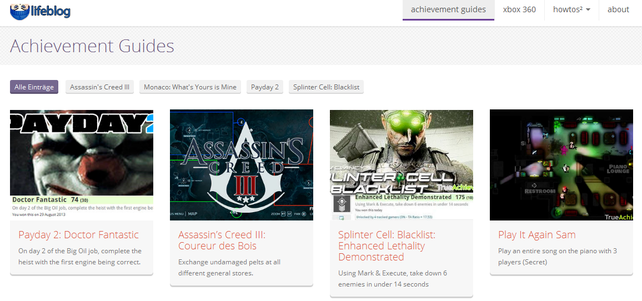The width and height of the screenshot is (642, 301).
Task: Open the Assassin's Creed III: Coureur des Bois link
Action: (x=222, y=240)
